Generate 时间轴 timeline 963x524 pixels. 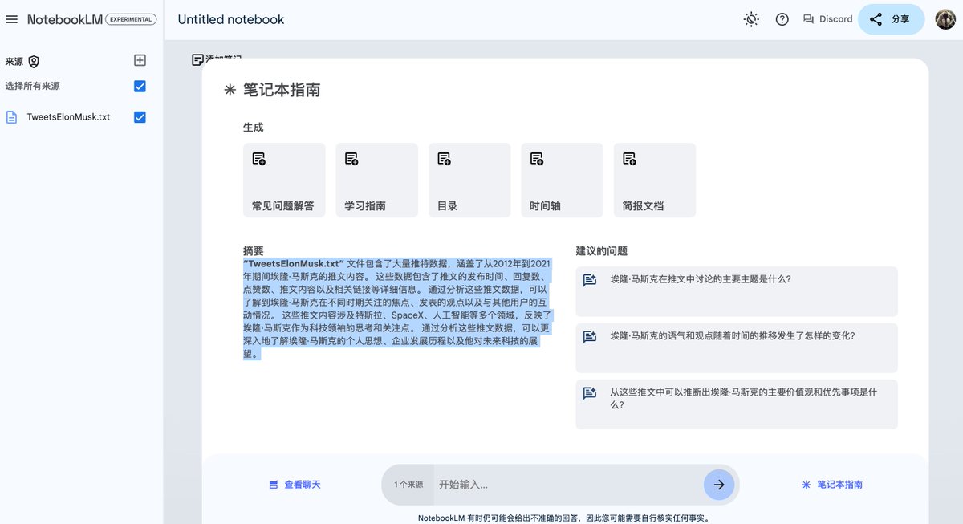coord(562,180)
